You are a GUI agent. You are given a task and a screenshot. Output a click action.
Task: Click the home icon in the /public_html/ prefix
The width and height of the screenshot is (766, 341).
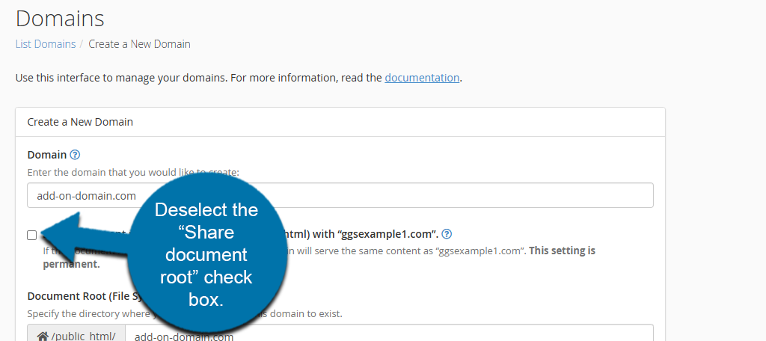[x=42, y=337]
